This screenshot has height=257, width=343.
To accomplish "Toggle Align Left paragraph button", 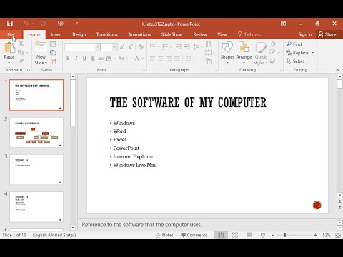I will click(152, 59).
